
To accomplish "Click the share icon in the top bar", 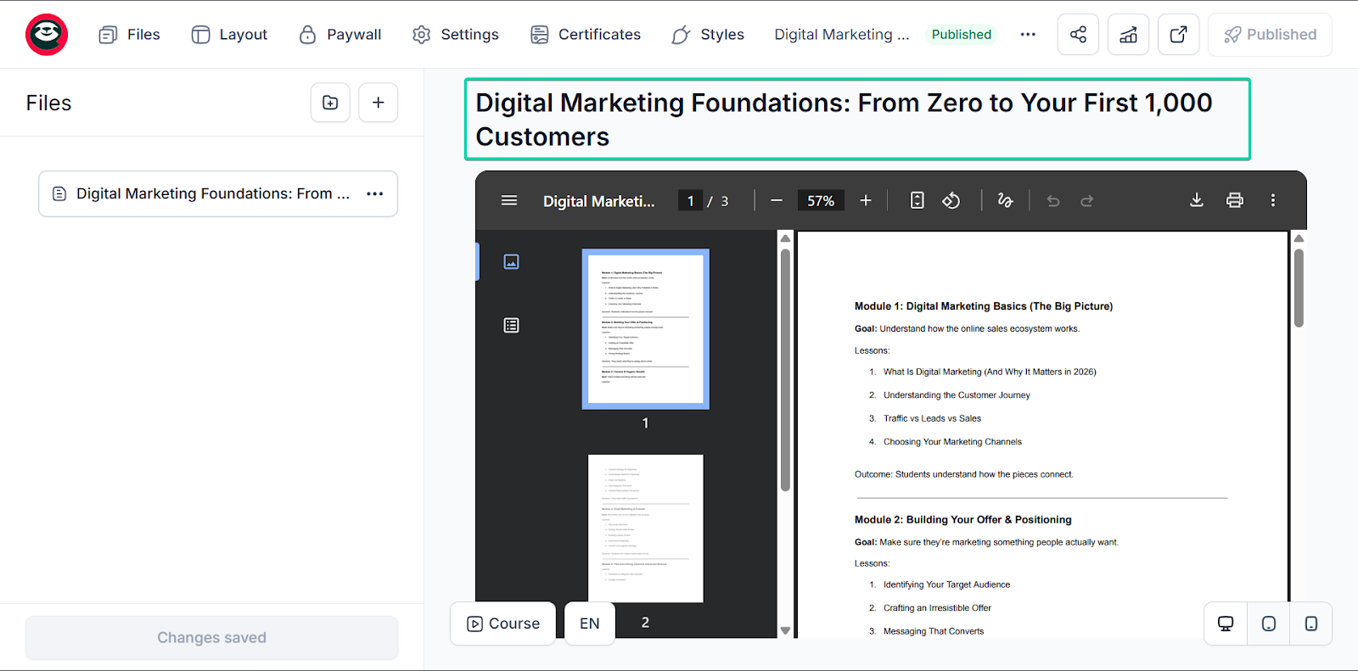I will coord(1078,35).
